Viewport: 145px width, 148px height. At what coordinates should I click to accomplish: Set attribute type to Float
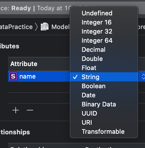104,68
